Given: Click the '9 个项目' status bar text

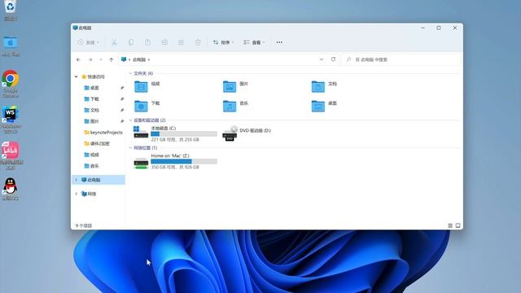Looking at the screenshot, I should pos(83,225).
